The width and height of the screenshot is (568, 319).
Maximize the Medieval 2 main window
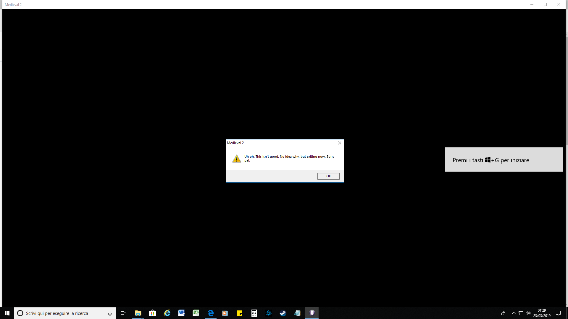(545, 4)
